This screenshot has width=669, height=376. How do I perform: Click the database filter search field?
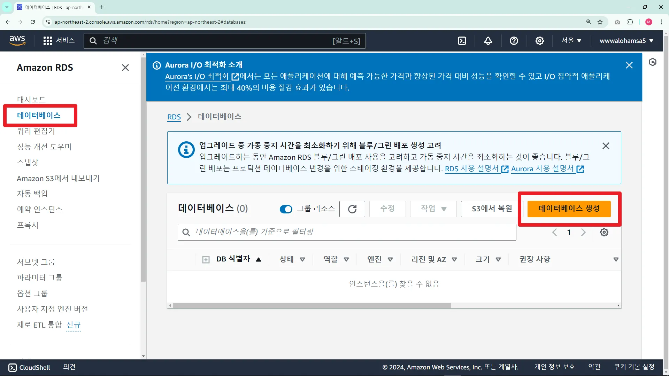(x=347, y=232)
